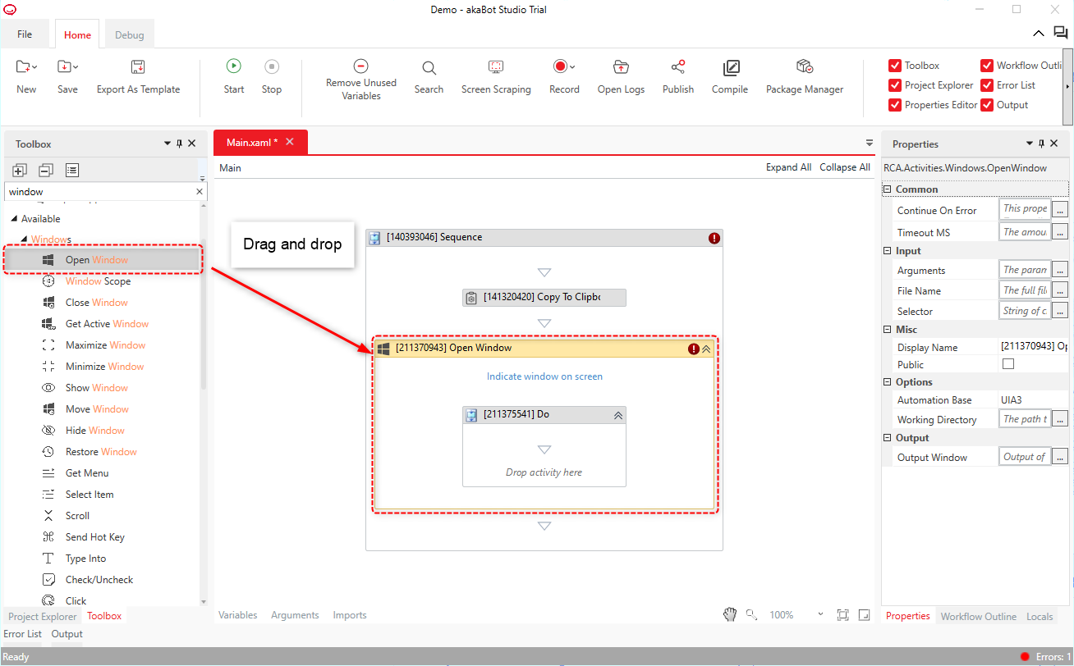Click Sequence error indicator icon
Image resolution: width=1074 pixels, height=666 pixels.
point(714,238)
